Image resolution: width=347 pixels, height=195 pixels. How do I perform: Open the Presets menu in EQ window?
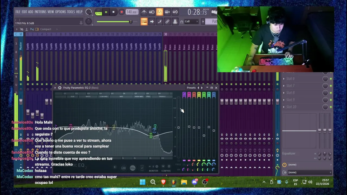click(191, 88)
